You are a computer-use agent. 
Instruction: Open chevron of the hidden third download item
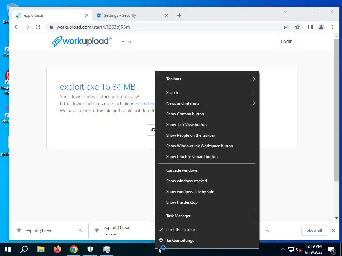coord(267,231)
